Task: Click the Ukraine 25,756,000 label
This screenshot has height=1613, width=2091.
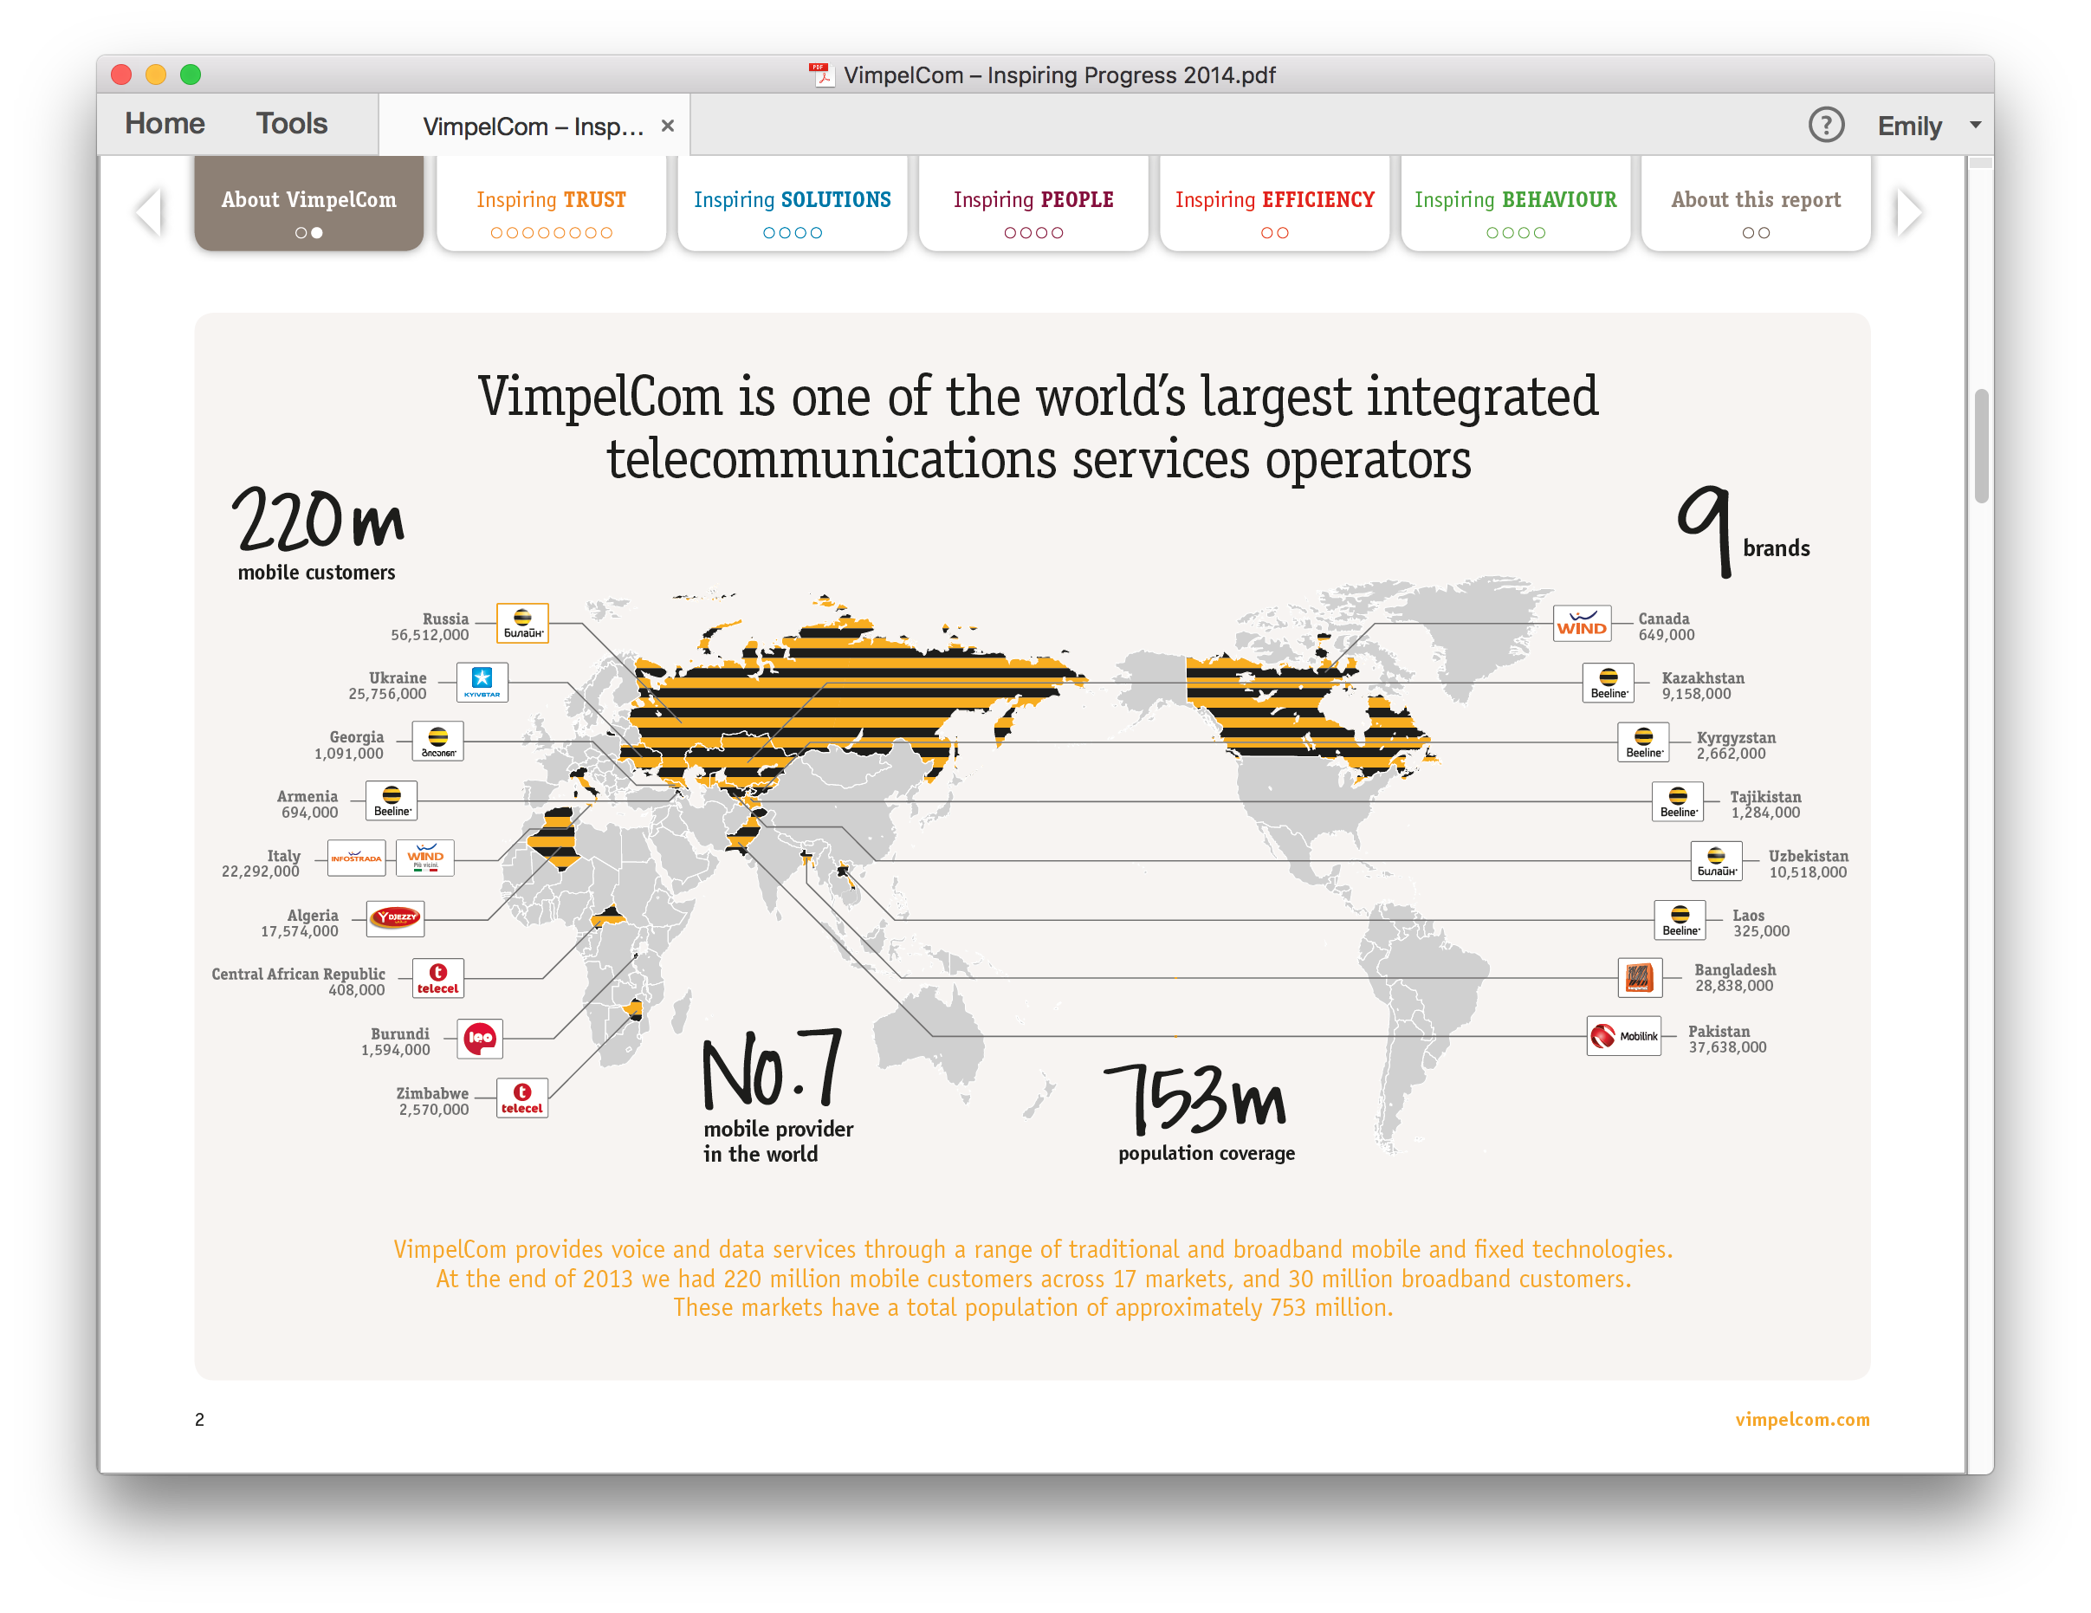Action: [x=388, y=685]
